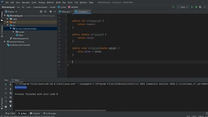The width and height of the screenshot is (208, 117).
Task: Toggle the Favorites side tab
Action: pyautogui.click(x=2, y=103)
